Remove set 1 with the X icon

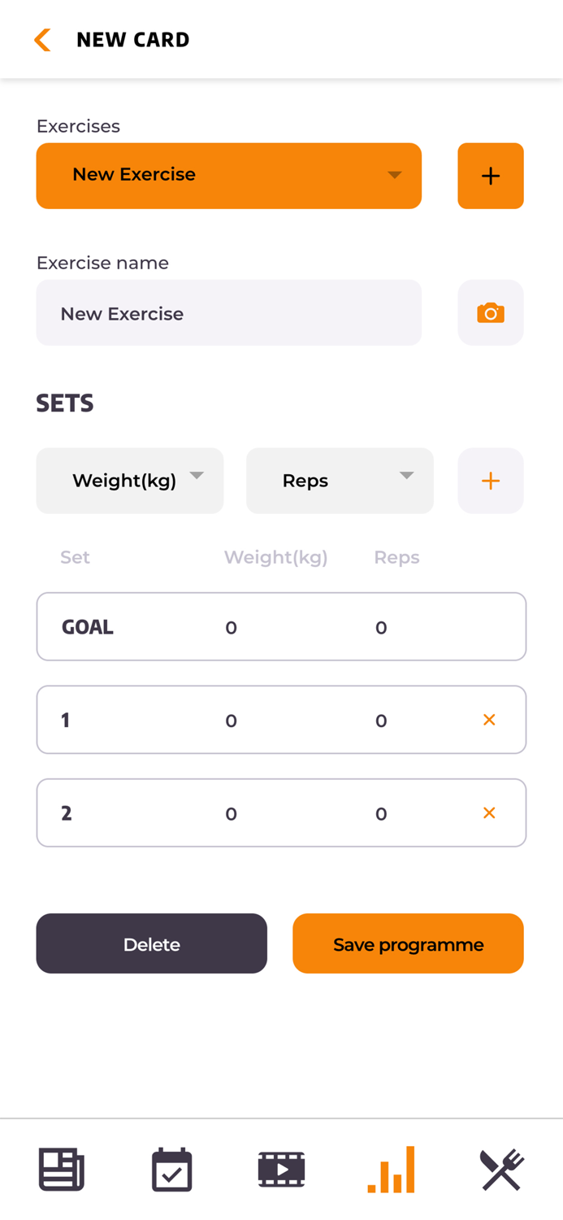click(489, 720)
